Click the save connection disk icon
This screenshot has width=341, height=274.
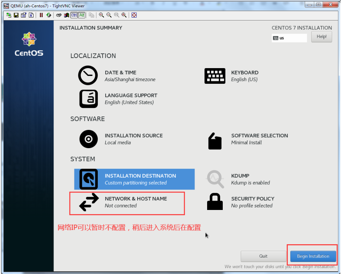16,15
